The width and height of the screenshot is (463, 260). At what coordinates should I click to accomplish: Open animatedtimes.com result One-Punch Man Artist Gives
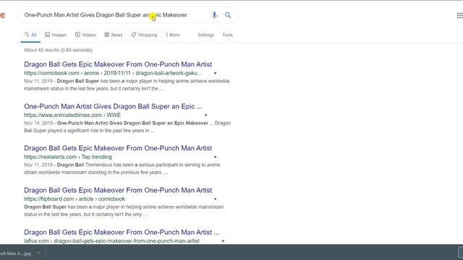coord(113,106)
